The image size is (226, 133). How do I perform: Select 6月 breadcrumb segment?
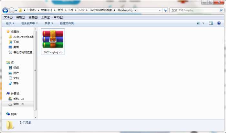[71, 10]
